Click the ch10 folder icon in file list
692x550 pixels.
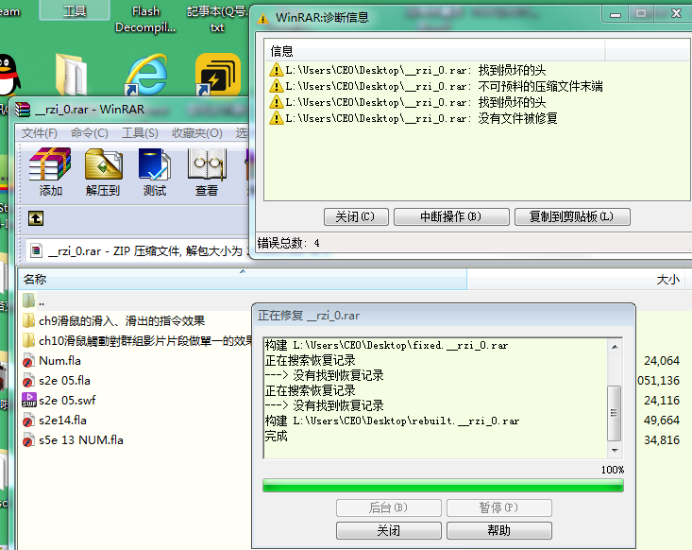pos(28,340)
